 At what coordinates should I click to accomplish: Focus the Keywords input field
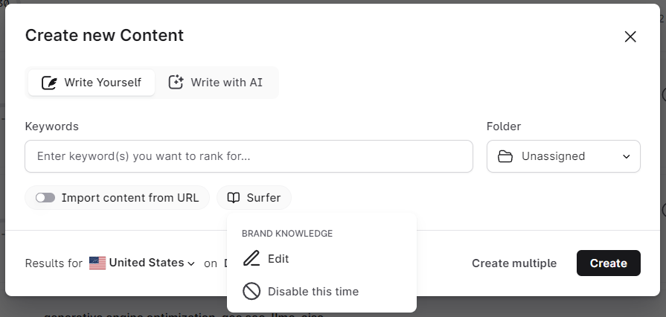click(x=249, y=156)
